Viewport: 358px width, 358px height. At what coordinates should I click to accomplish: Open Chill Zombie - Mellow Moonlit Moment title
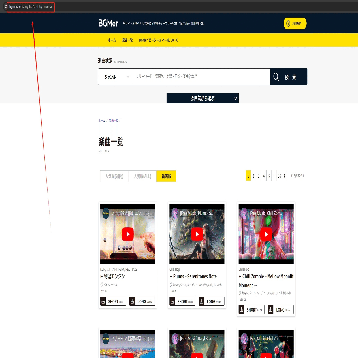tap(266, 281)
